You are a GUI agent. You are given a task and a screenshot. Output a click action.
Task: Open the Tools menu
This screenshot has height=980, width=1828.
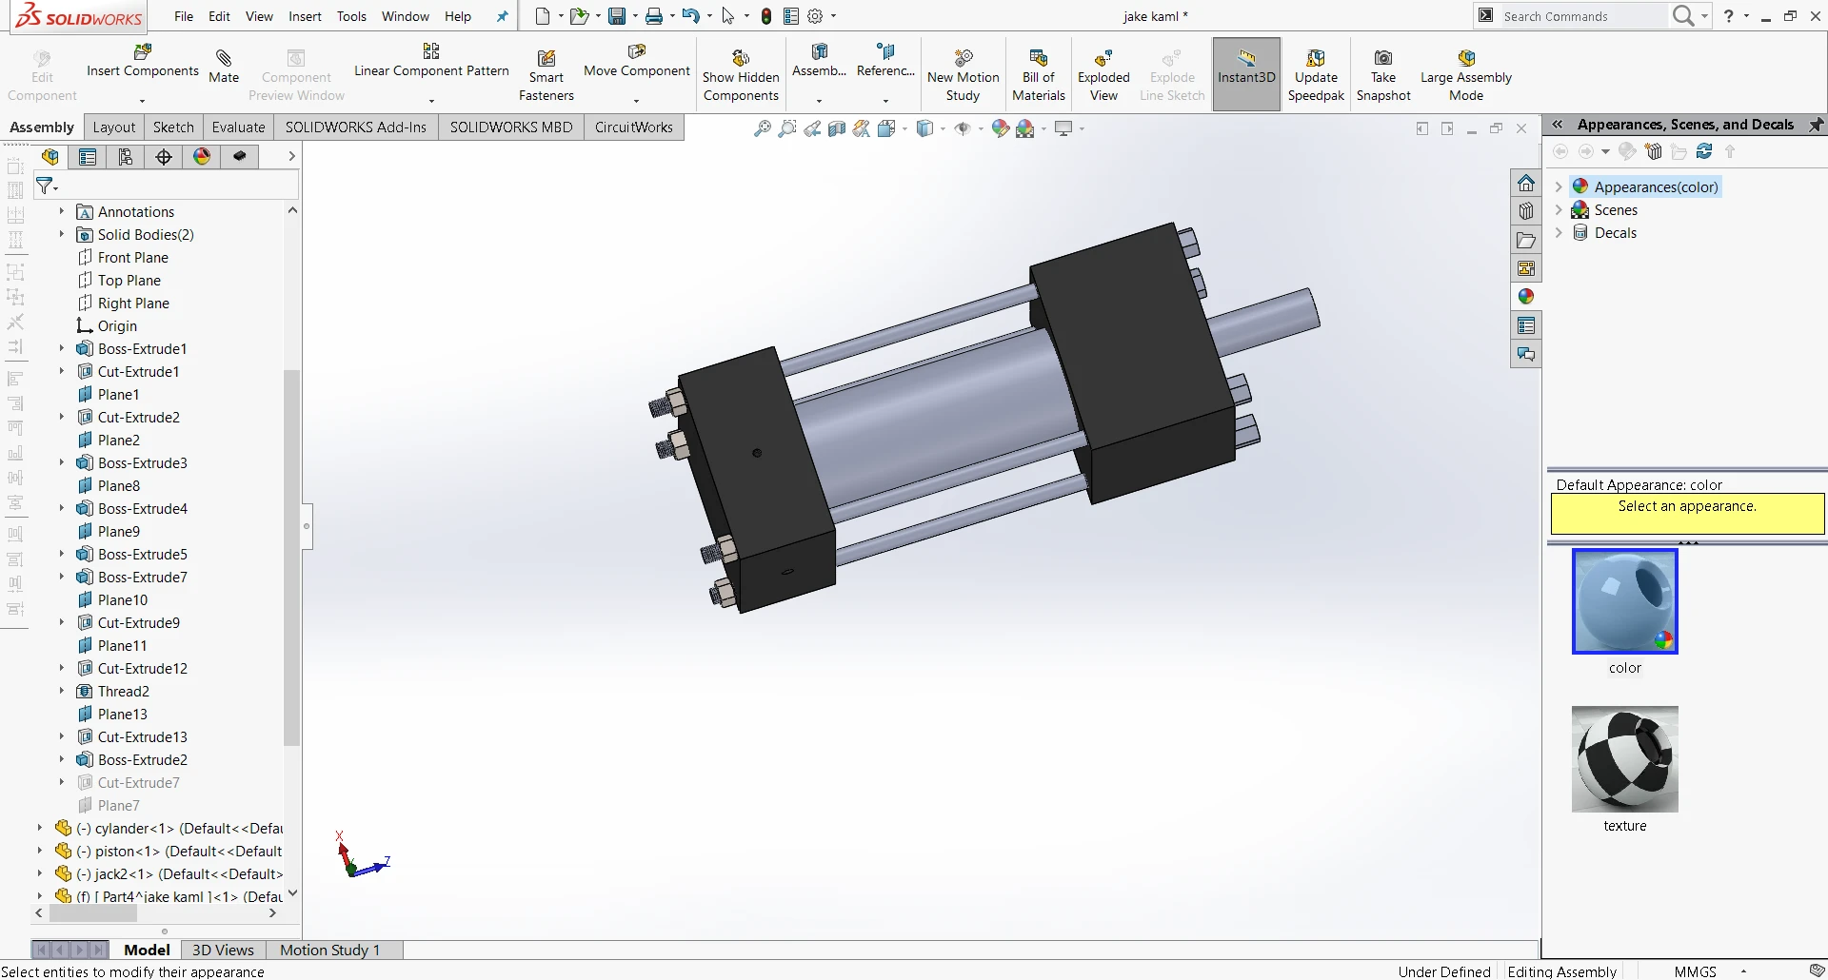351,16
